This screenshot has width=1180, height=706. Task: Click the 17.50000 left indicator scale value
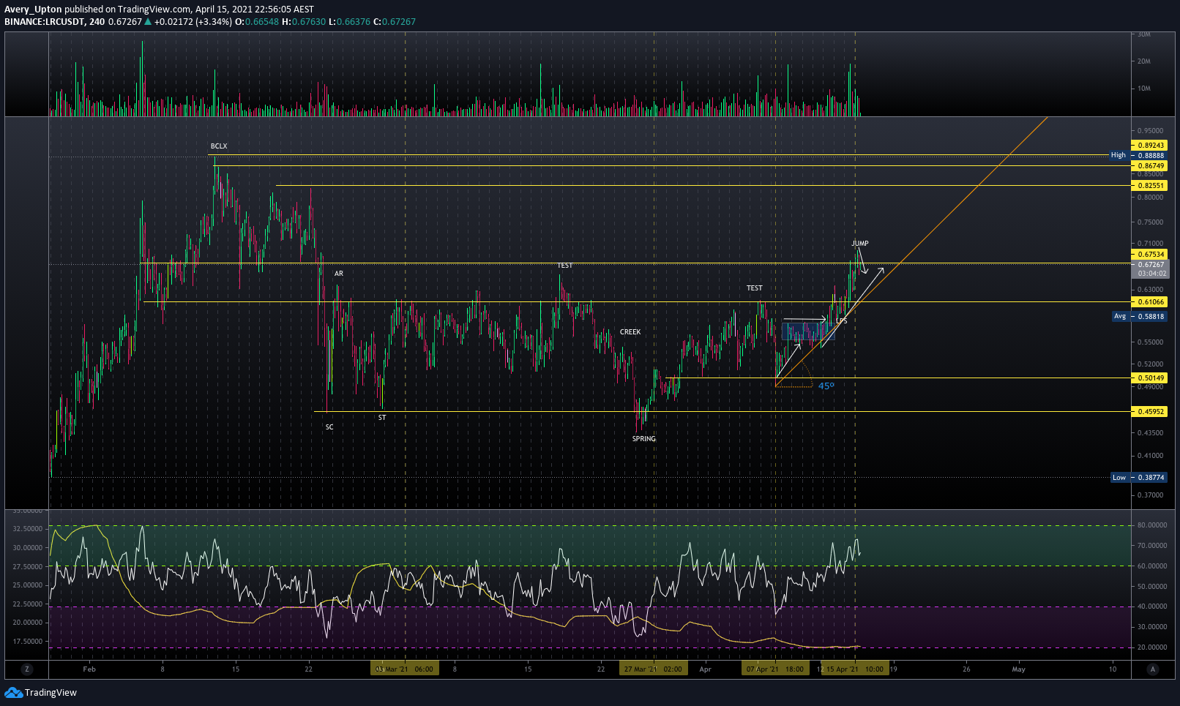28,642
